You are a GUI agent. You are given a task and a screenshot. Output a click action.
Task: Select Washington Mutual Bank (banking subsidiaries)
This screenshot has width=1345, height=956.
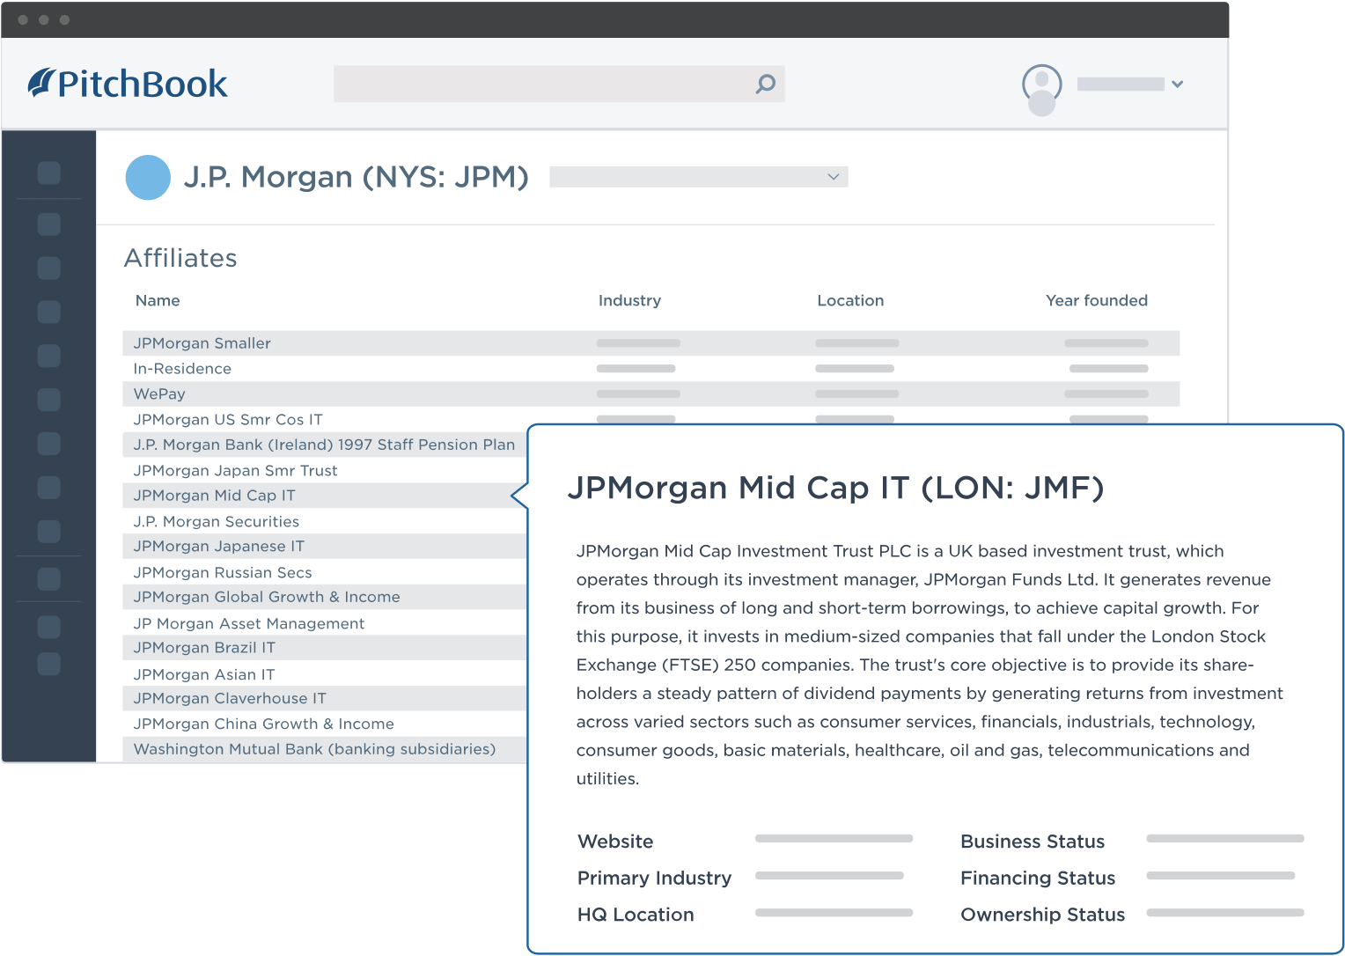pyautogui.click(x=324, y=749)
